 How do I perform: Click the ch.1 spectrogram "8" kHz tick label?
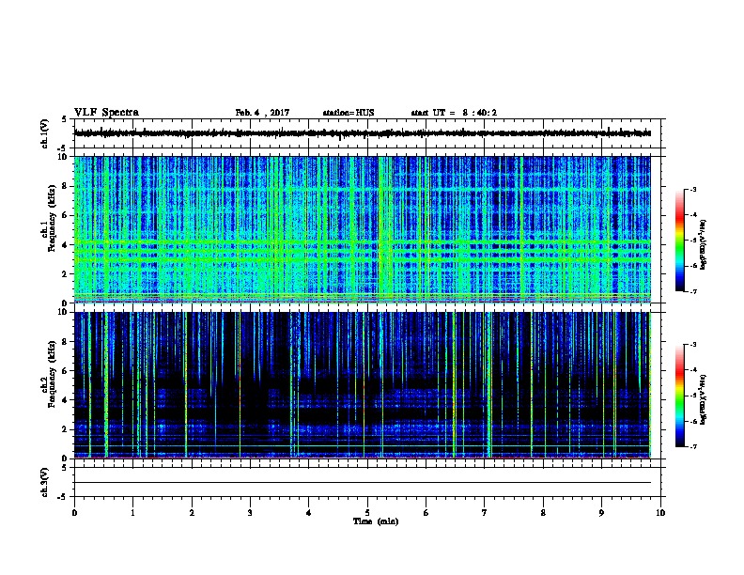[66, 186]
